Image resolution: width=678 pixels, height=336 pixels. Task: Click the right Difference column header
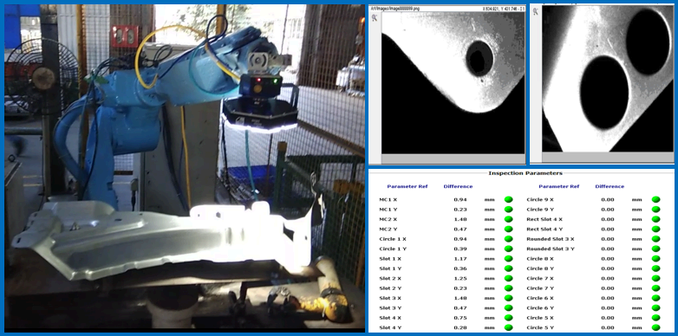tap(610, 186)
